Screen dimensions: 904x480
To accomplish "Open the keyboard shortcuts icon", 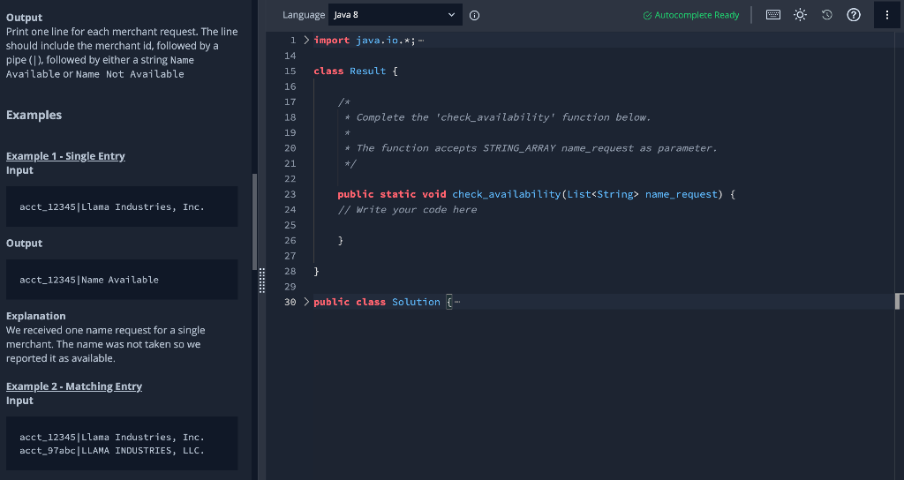I will 773,15.
